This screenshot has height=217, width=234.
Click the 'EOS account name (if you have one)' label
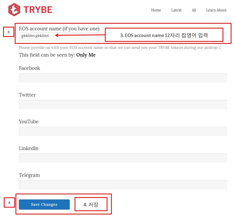59,29
